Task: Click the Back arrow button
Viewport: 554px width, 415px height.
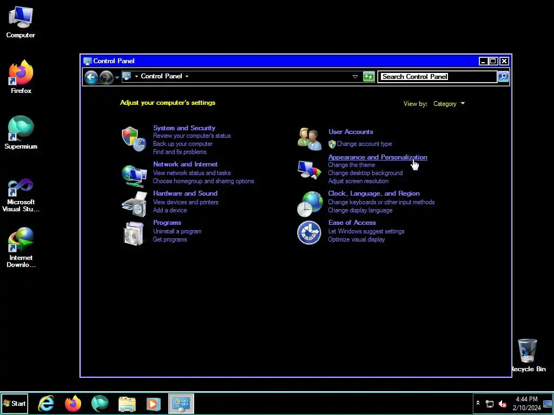Action: (x=91, y=77)
